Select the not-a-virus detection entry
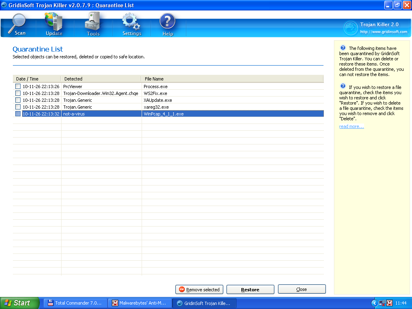The width and height of the screenshot is (412, 309). point(74,114)
